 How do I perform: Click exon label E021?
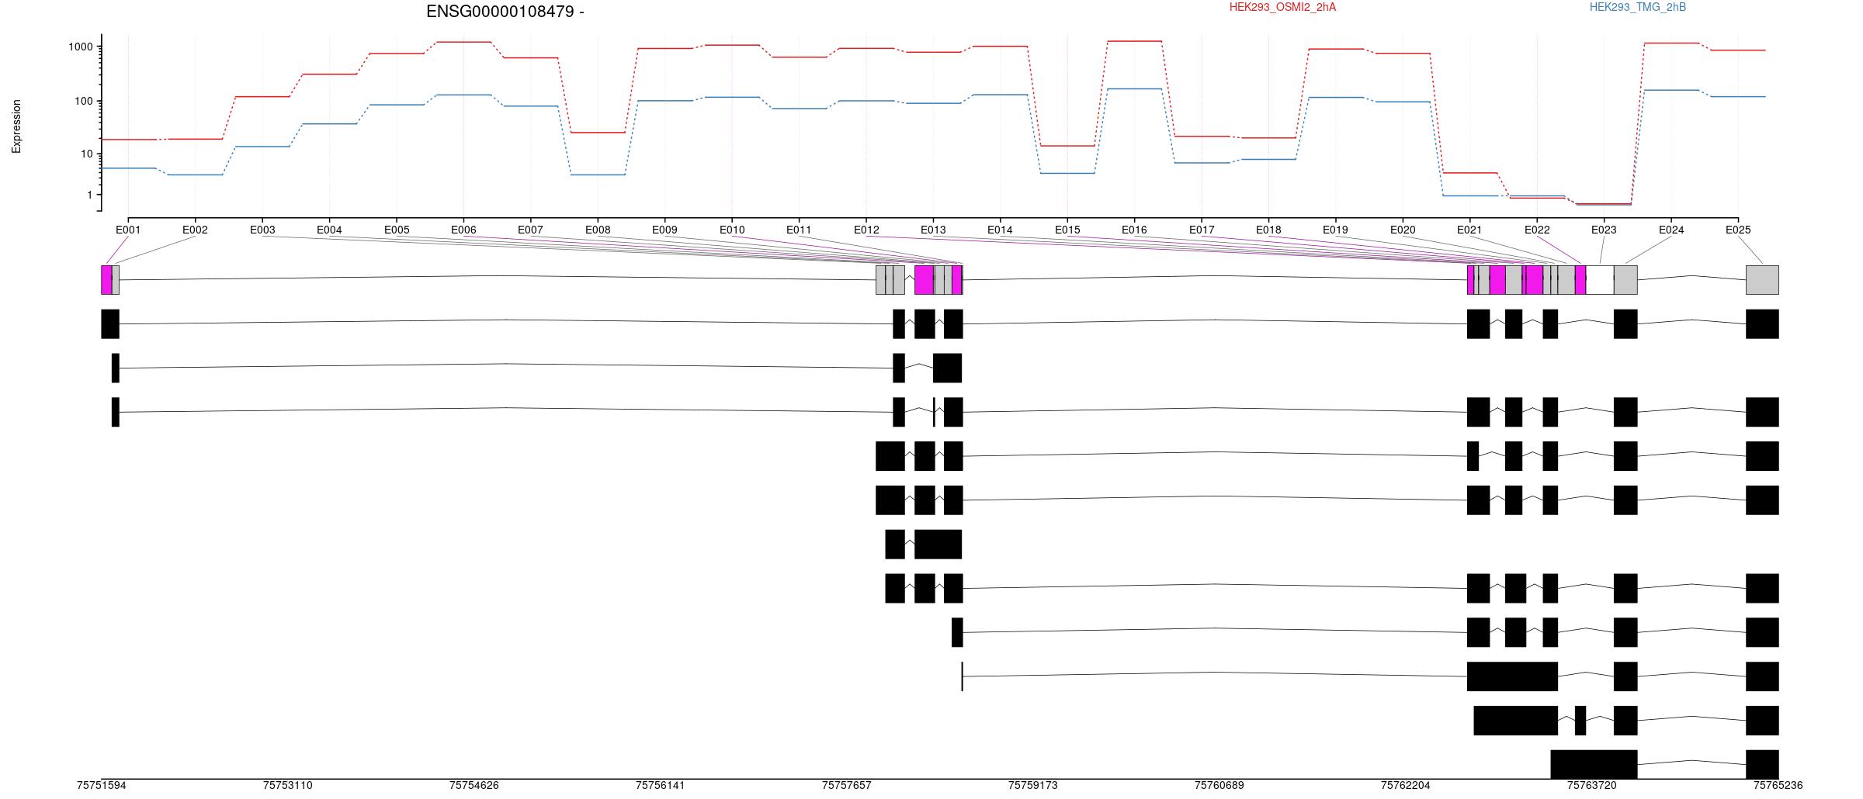1469,230
